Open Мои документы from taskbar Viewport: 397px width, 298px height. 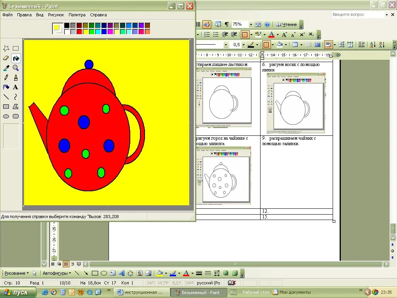(x=292, y=292)
